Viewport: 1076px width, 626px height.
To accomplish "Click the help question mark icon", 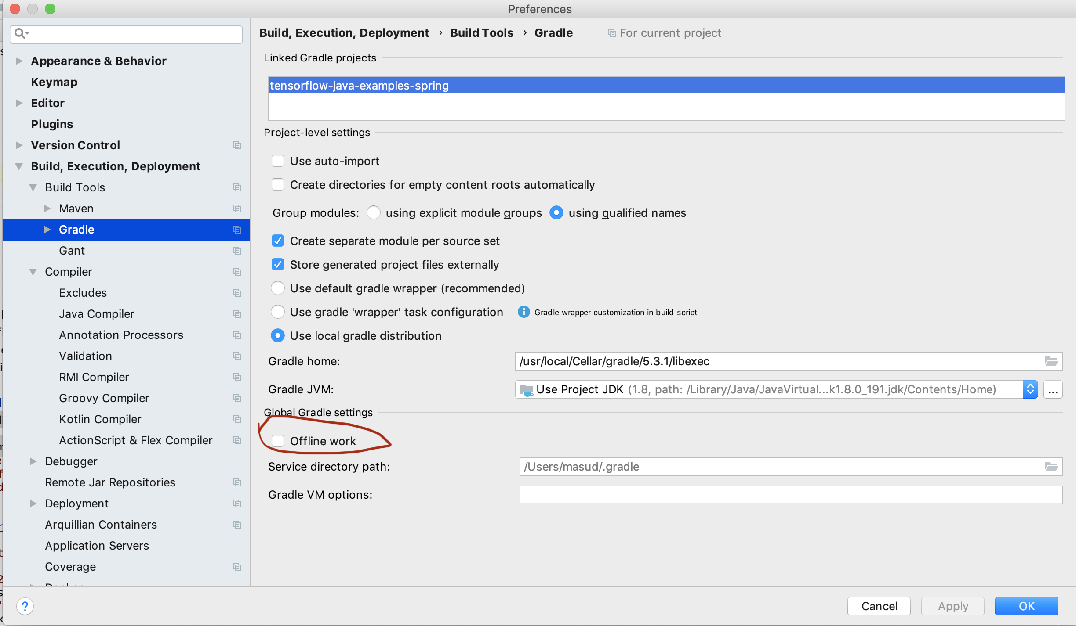I will [x=25, y=606].
